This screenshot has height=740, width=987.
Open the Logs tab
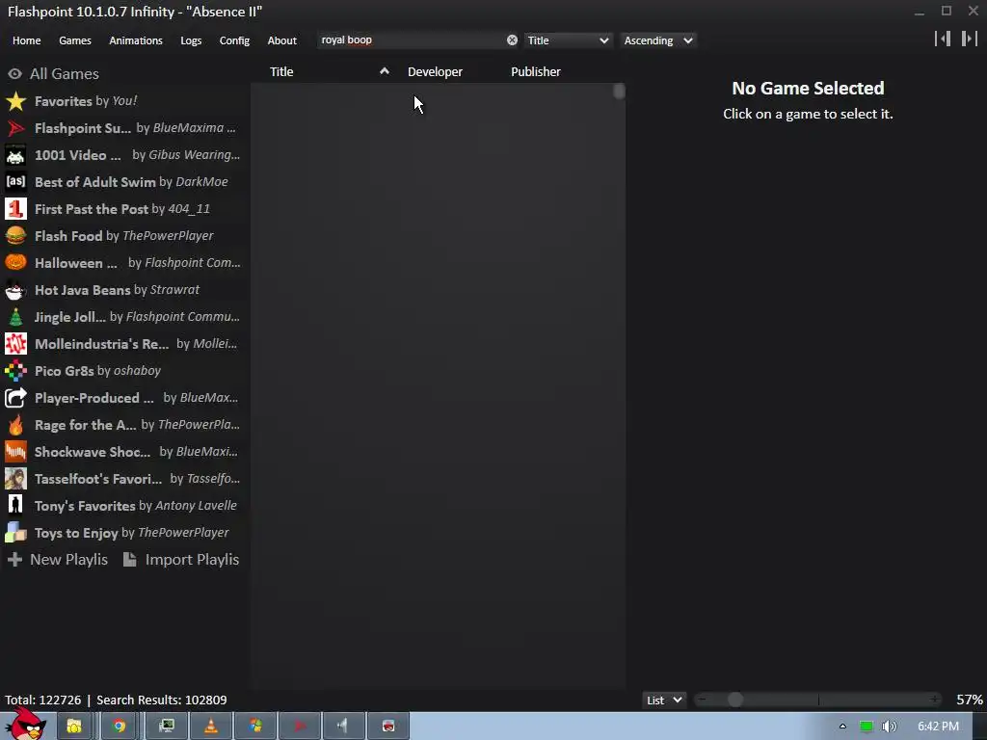(191, 40)
